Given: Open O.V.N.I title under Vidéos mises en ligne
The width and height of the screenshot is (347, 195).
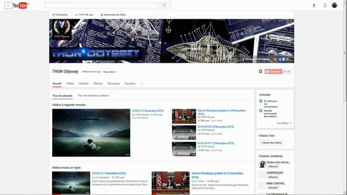Looking at the screenshot, I should [x=109, y=173].
